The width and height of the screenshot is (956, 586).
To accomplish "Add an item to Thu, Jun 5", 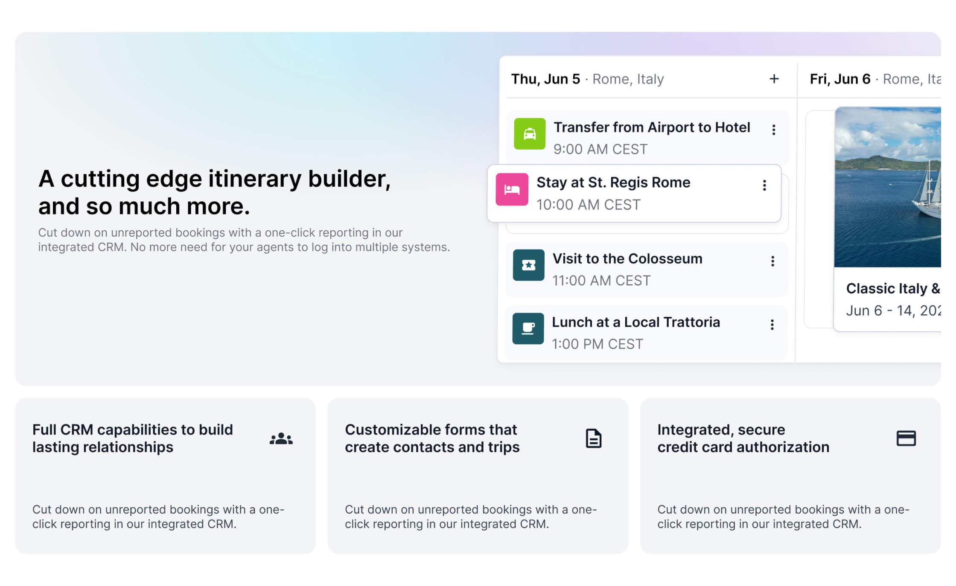I will [774, 79].
